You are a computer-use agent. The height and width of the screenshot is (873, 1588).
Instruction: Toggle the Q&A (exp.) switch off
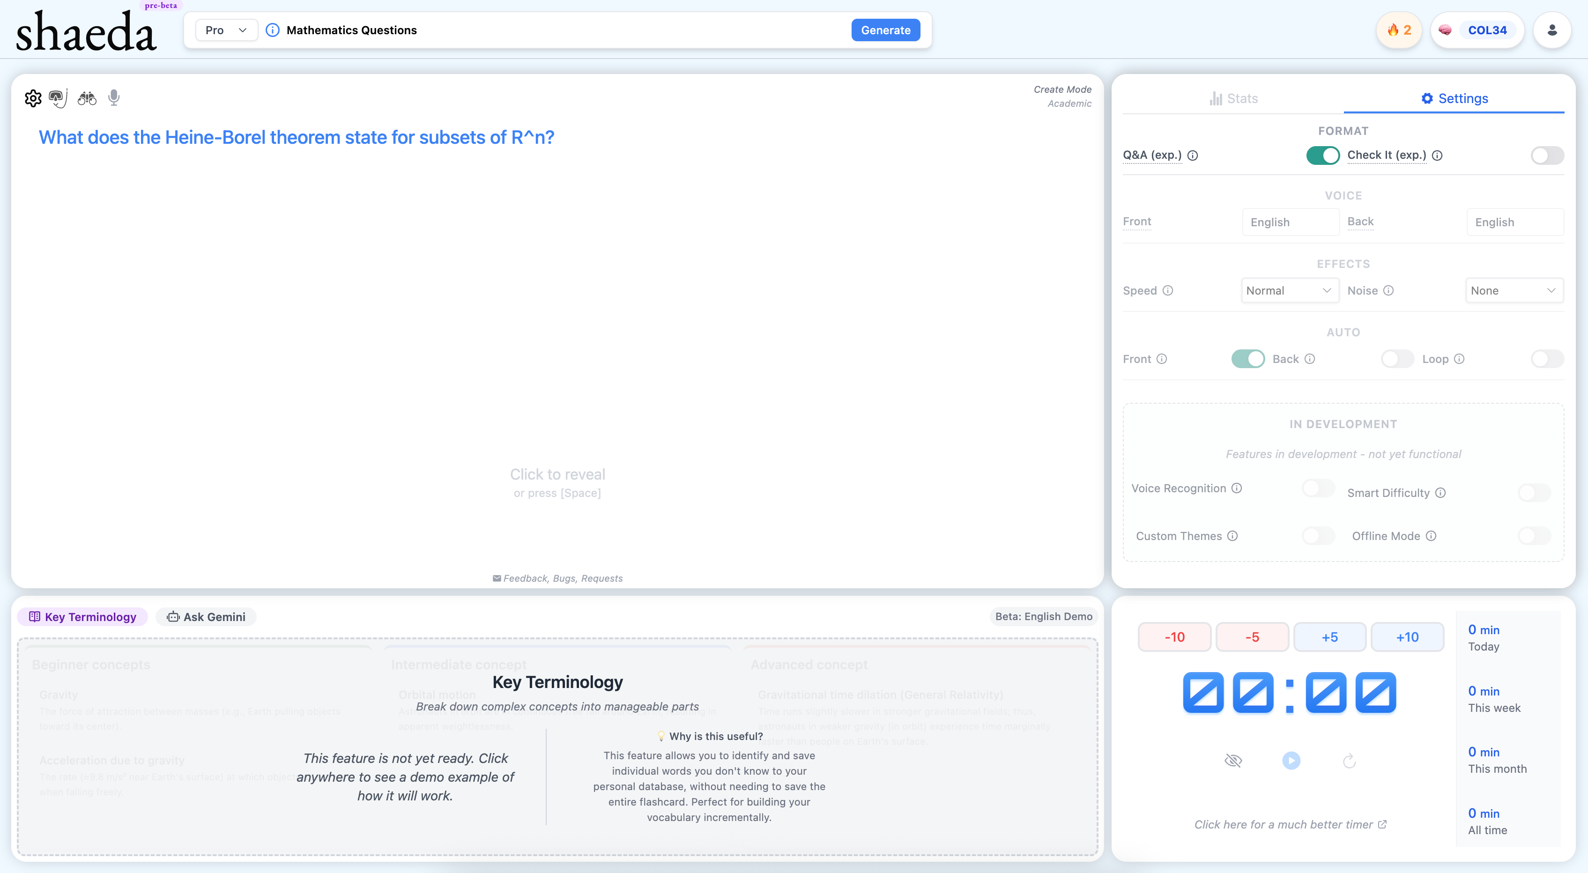coord(1322,155)
